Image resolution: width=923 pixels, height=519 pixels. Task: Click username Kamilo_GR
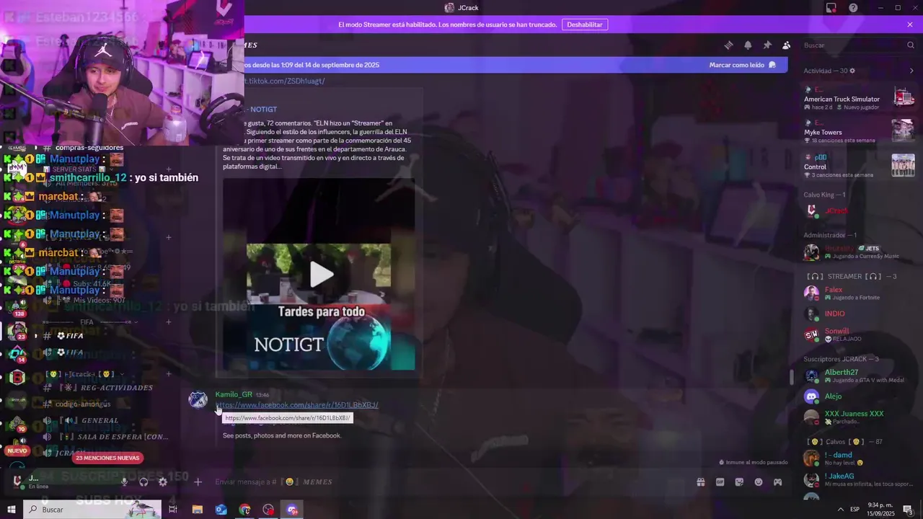pos(234,394)
